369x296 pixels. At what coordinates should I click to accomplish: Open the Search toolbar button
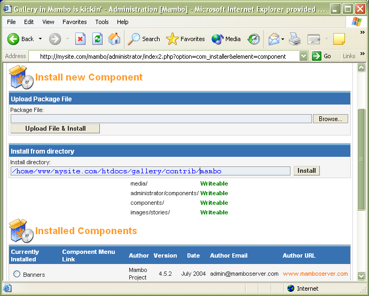coord(144,39)
